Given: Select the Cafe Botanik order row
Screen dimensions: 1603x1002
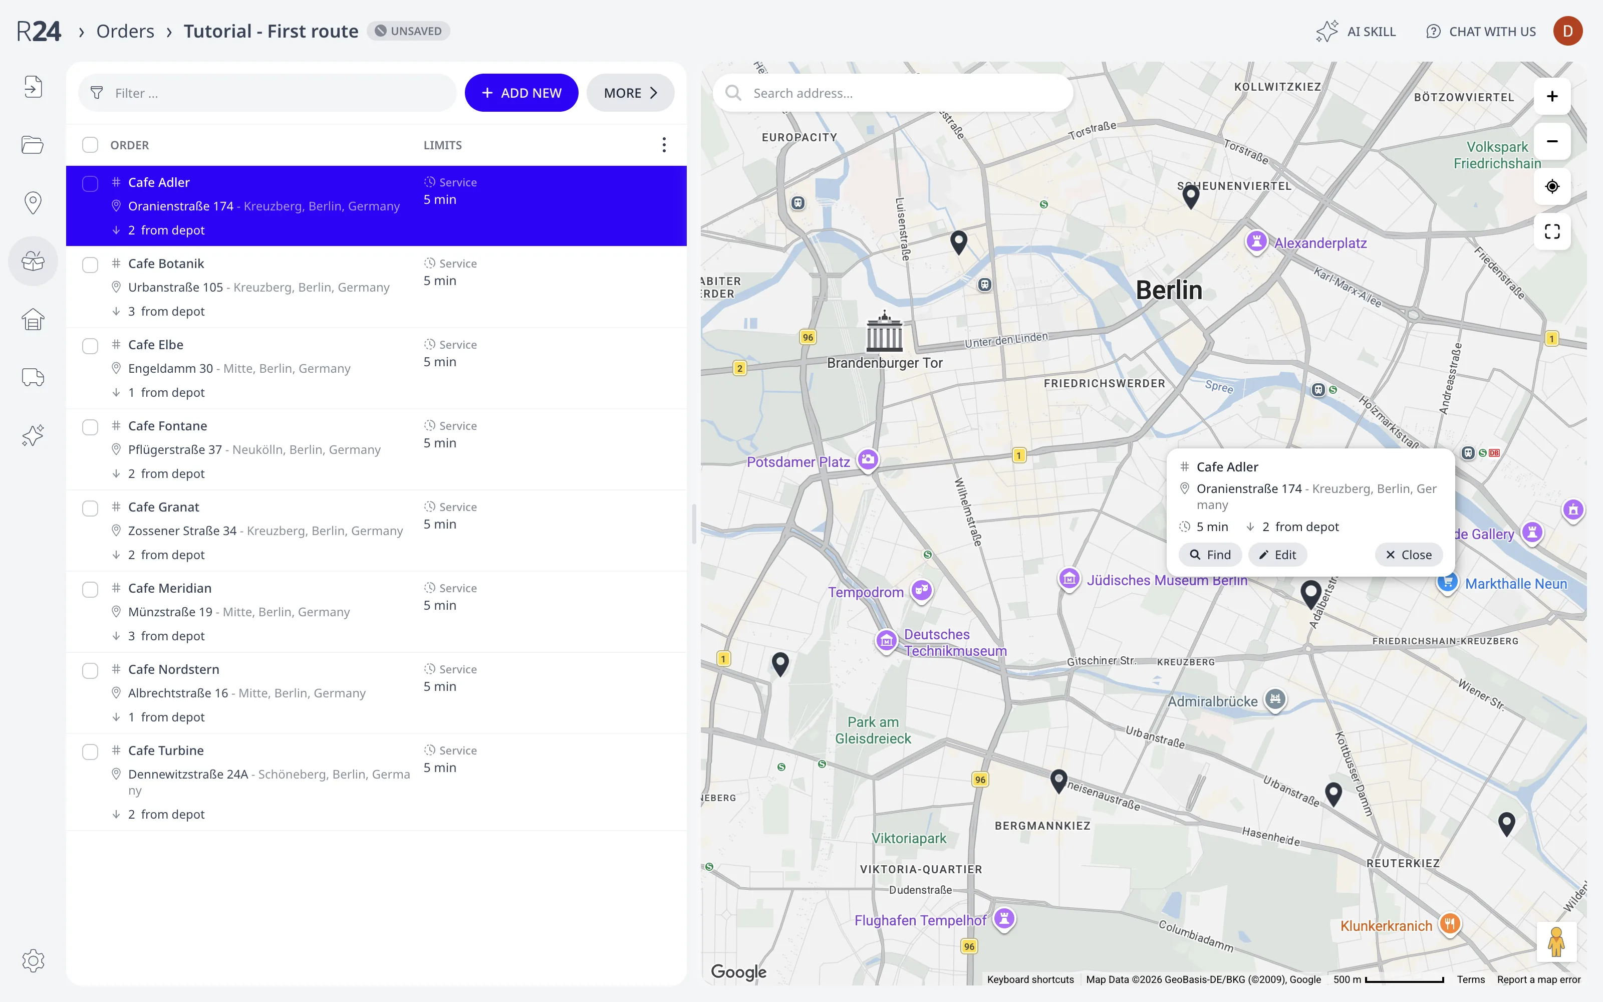Looking at the screenshot, I should [376, 287].
